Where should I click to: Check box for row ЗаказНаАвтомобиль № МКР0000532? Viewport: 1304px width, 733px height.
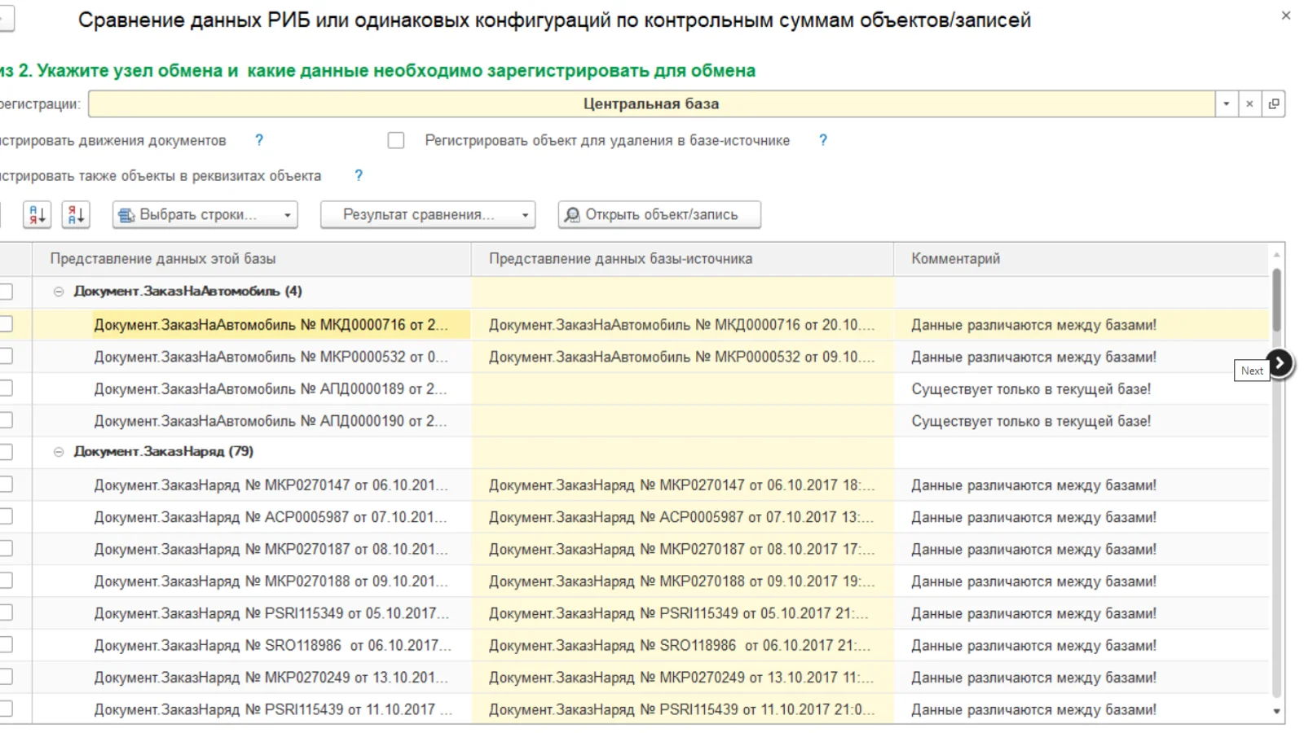7,356
